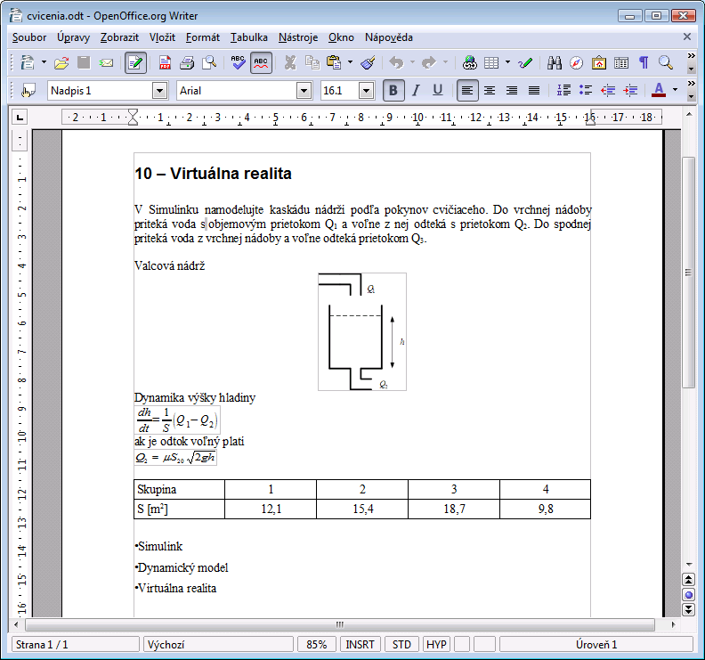Viewport: 705px width, 660px height.
Task: Increase the paragraph indent
Action: click(630, 91)
